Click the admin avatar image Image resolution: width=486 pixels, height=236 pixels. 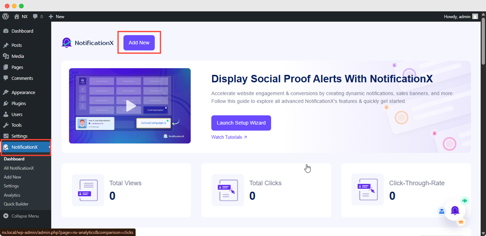(475, 16)
